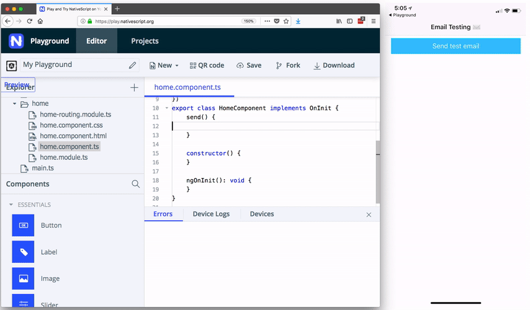
Task: Open a new browser tab
Action: point(117,9)
